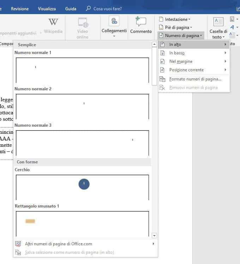The image size is (240, 264).
Task: Switch to the Visualizza tab
Action: 47,9
